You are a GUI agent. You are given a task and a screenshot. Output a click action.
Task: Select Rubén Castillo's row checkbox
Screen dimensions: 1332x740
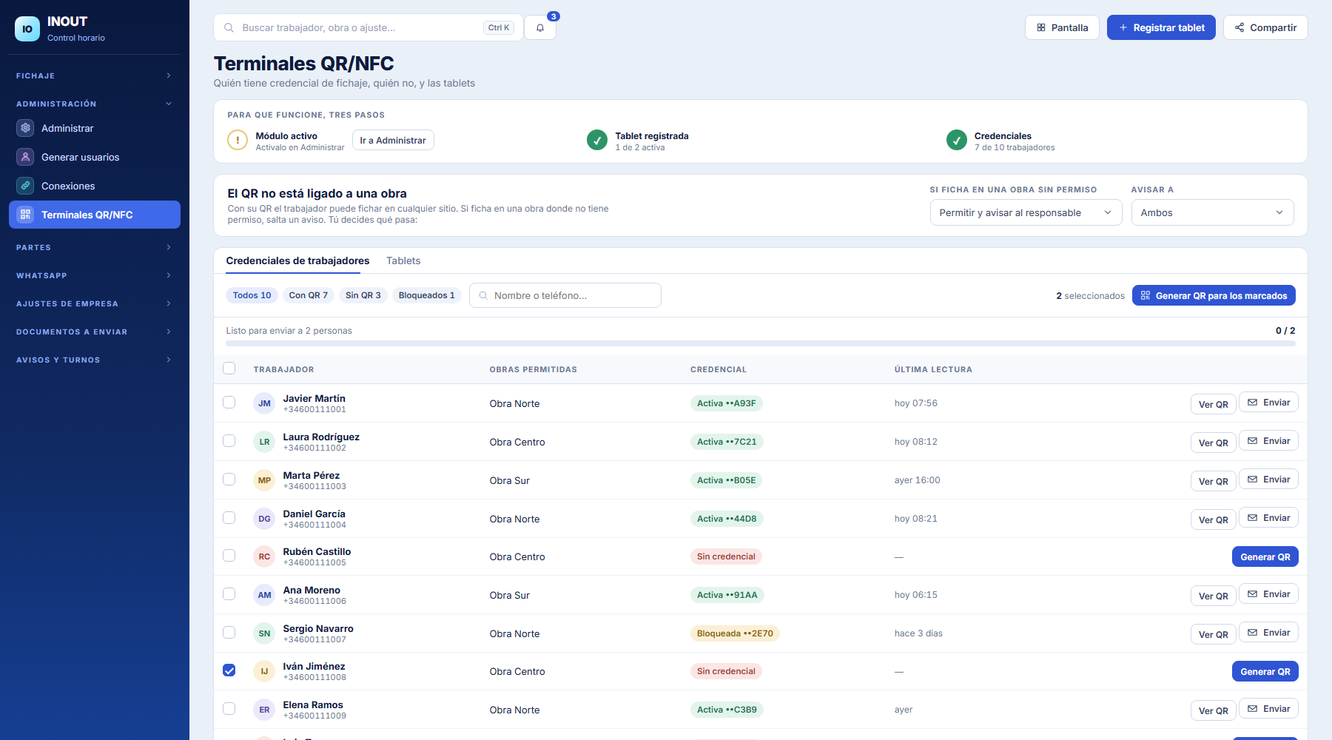229,556
